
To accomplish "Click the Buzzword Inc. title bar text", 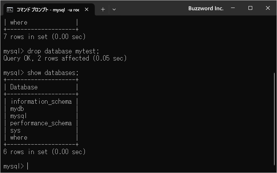I will 205,8.
